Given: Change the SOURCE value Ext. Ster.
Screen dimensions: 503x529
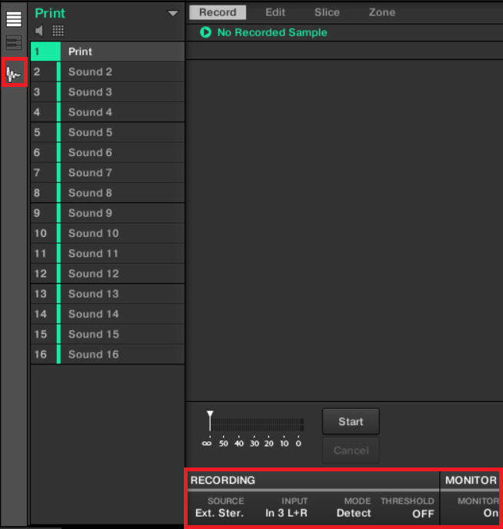Looking at the screenshot, I should 219,513.
